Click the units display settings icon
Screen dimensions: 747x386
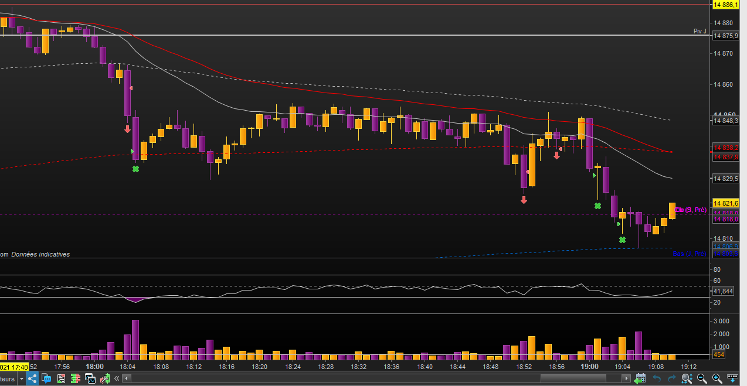pos(733,378)
